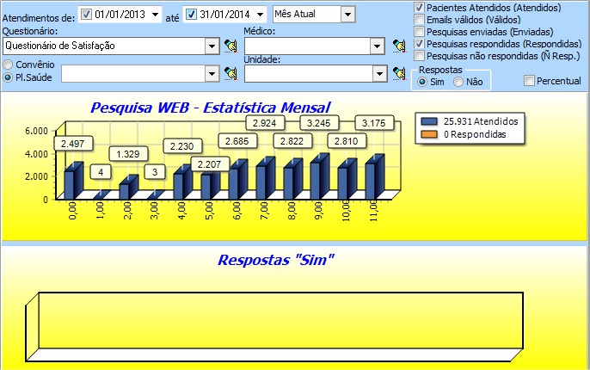Screen dimensions: 590x370
Task: Open the Mês Atual period dropdown
Action: click(346, 15)
